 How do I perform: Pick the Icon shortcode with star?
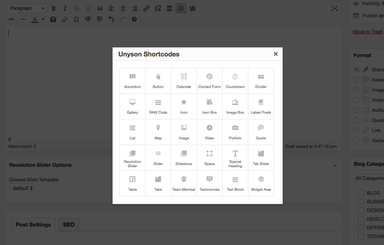(184, 106)
